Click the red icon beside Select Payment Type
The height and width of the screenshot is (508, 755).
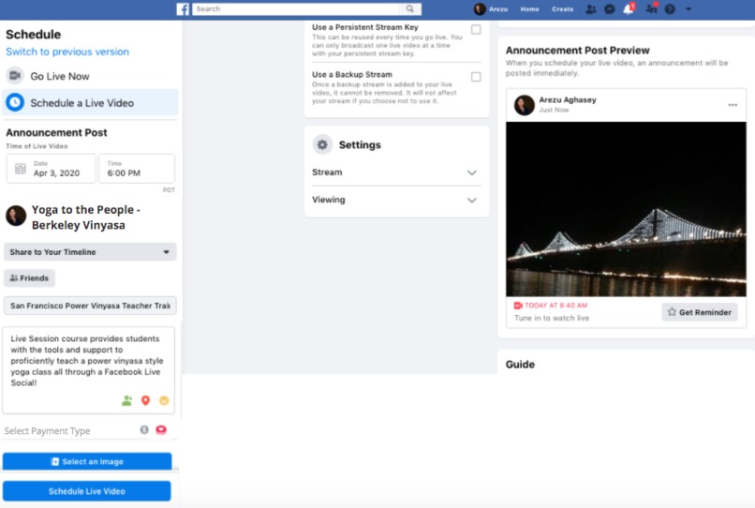tap(161, 430)
